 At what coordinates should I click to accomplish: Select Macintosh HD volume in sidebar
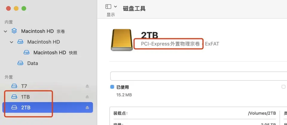click(x=44, y=42)
